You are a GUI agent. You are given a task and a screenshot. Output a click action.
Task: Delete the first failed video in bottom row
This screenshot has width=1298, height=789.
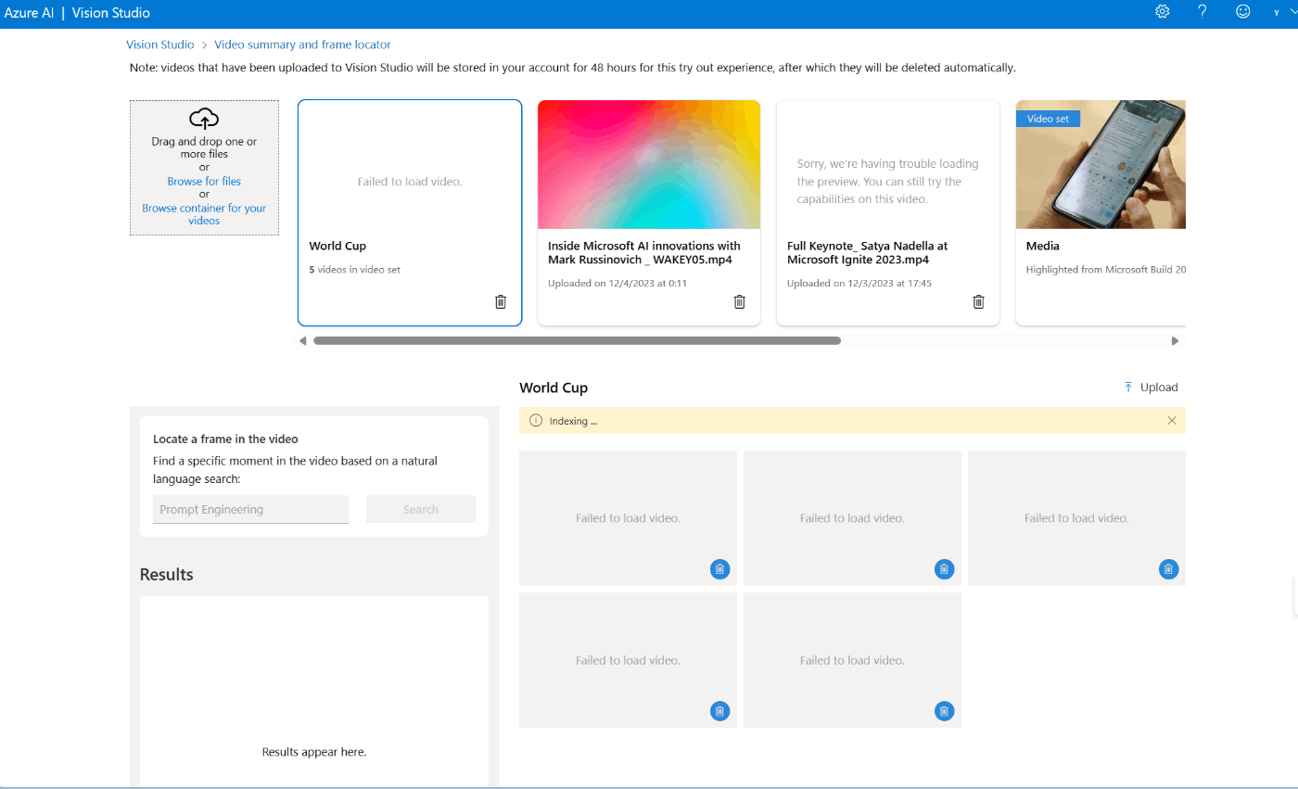click(719, 711)
